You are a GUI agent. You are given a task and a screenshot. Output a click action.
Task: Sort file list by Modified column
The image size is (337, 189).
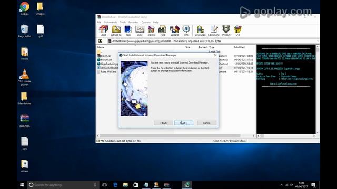[240, 47]
